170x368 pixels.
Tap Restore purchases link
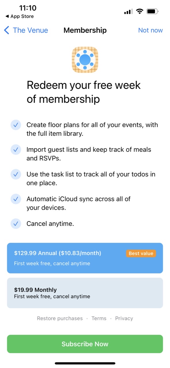tap(60, 318)
